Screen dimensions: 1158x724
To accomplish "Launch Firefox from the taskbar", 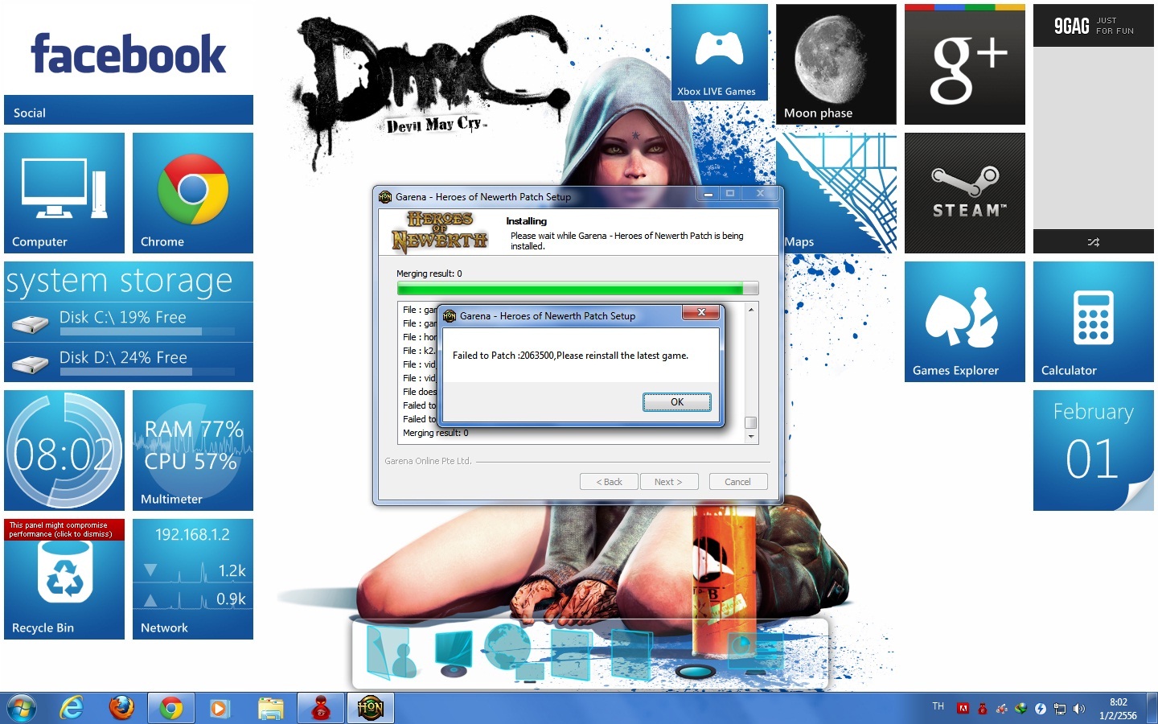I will click(x=121, y=708).
